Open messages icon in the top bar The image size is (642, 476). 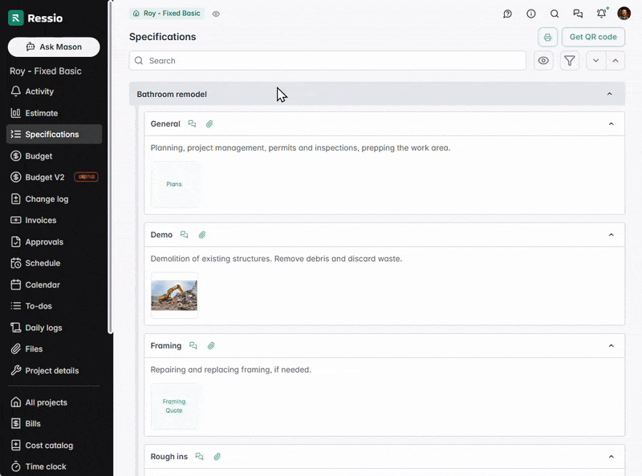pos(578,14)
